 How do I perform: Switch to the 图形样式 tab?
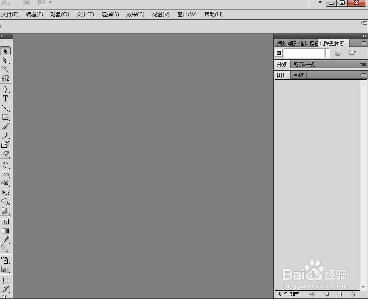coord(304,64)
